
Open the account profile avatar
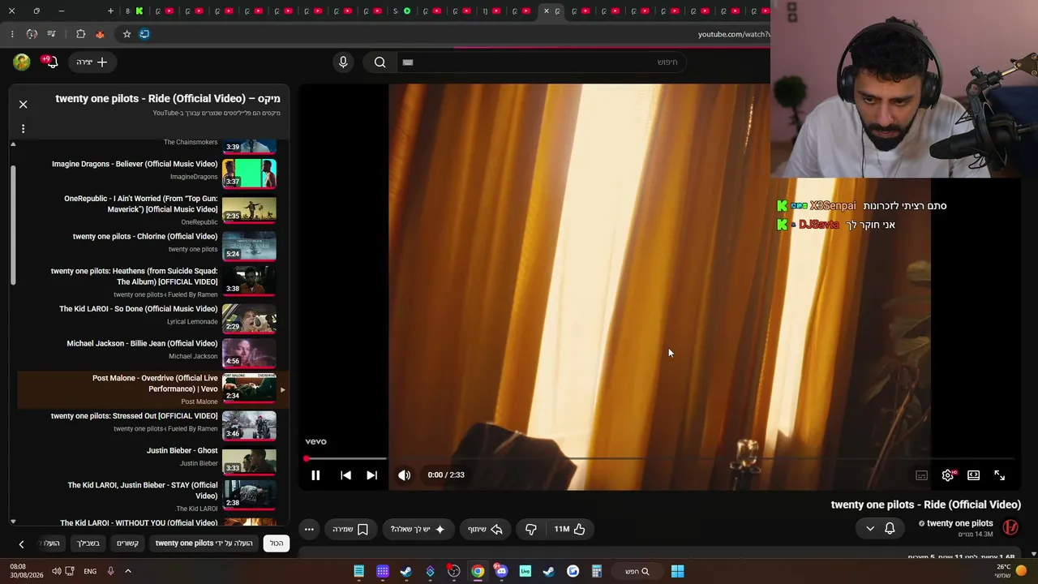[22, 62]
